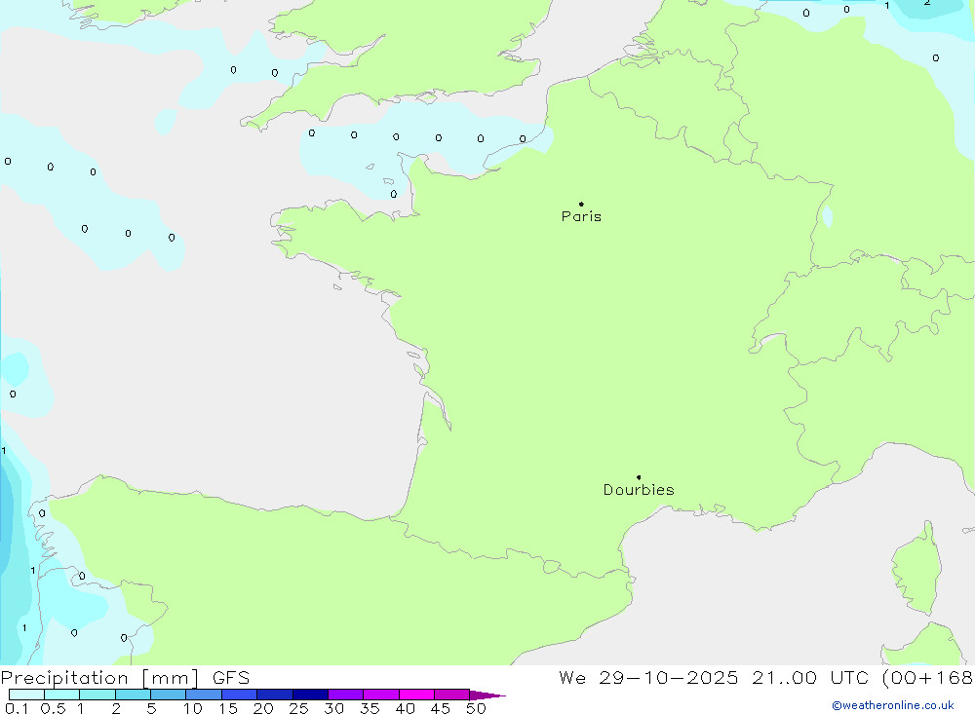The image size is (975, 714).
Task: Click the GFS model label
Action: 231,678
